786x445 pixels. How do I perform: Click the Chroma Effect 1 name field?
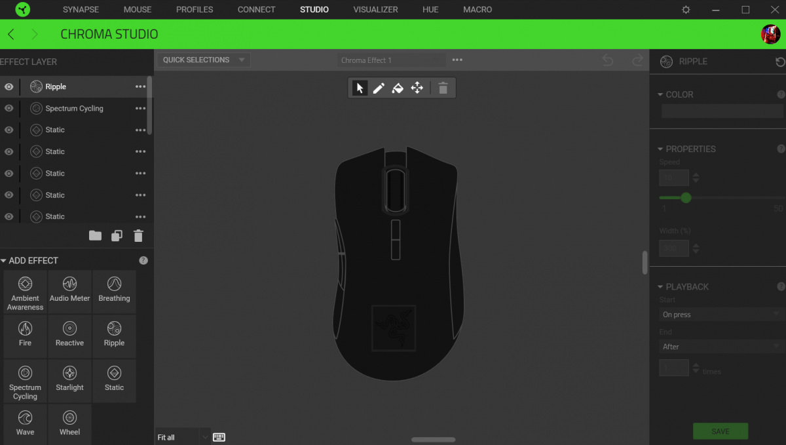pyautogui.click(x=392, y=60)
